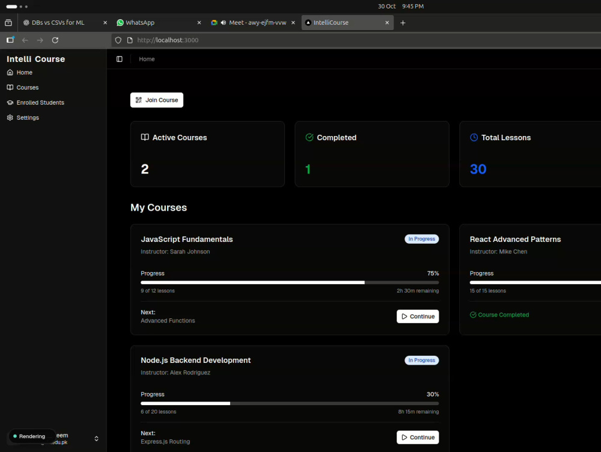
Task: Click the Completed stats card
Action: point(372,154)
